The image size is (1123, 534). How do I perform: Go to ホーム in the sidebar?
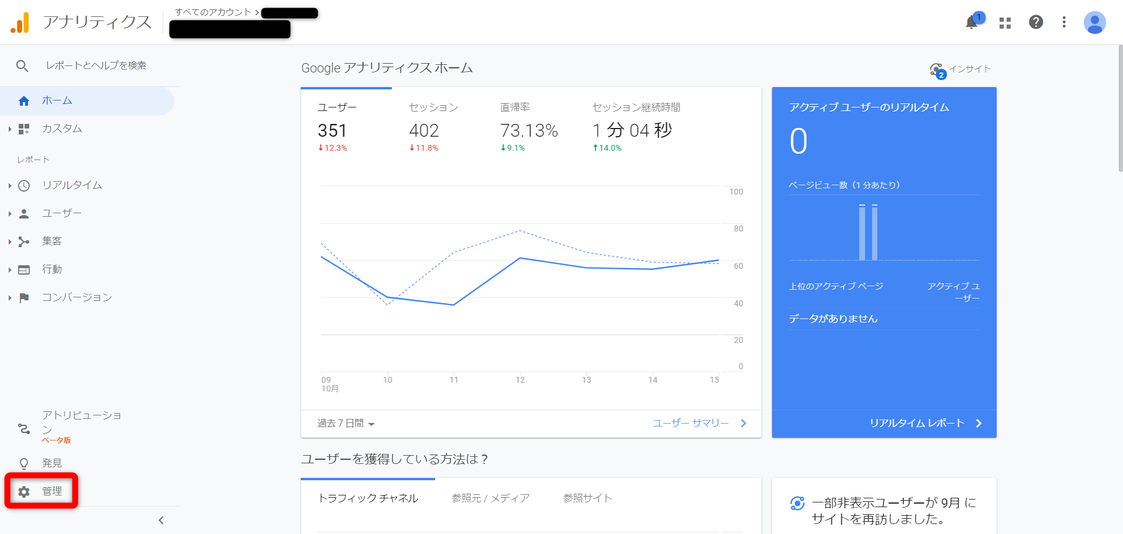[87, 101]
